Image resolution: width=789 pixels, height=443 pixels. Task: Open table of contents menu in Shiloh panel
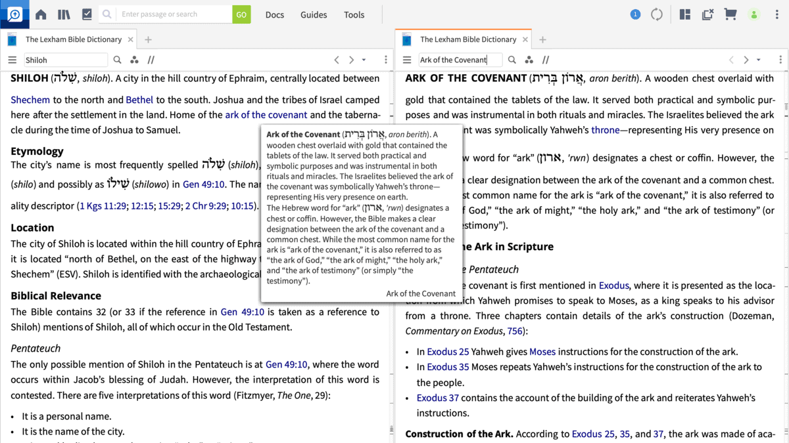(x=12, y=60)
